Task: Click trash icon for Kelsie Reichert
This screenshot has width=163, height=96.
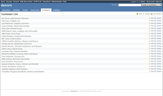Action: tap(155, 36)
